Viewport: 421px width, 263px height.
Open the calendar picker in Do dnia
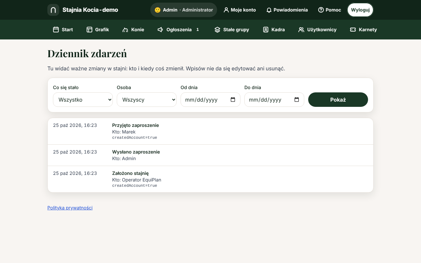pos(297,100)
